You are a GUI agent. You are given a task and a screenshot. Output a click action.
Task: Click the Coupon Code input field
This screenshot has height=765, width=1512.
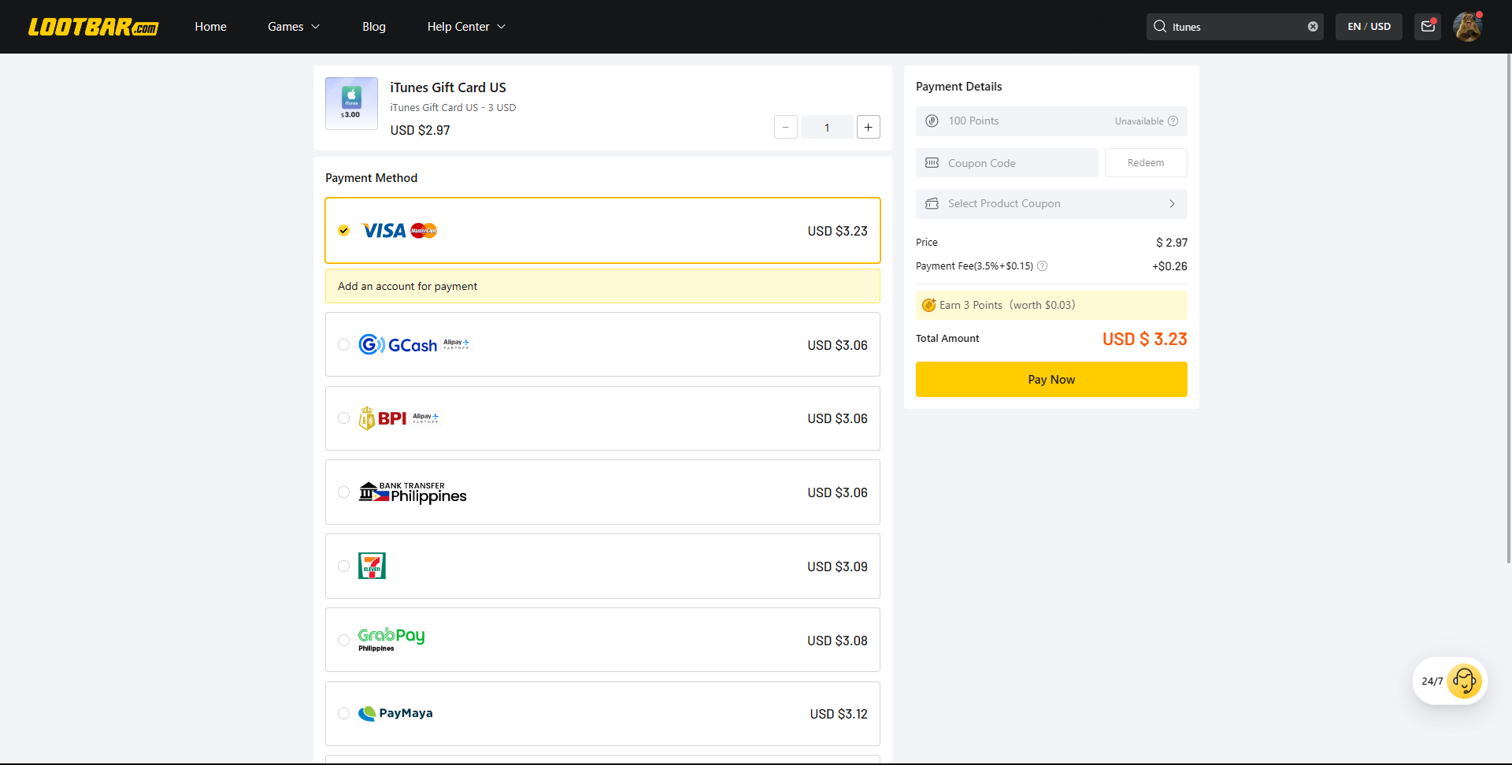click(x=1007, y=162)
